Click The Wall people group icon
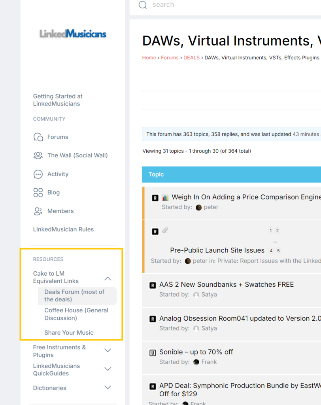The height and width of the screenshot is (405, 321). click(x=38, y=155)
